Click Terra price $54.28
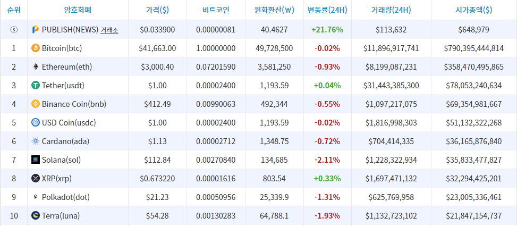Screen dimensions: 517x226 pos(157,216)
